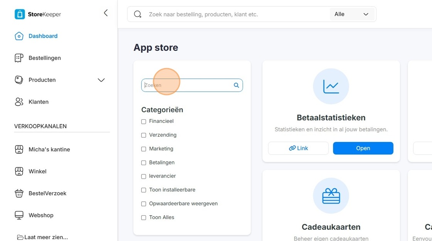Go to Winkel sales channel

tap(37, 171)
